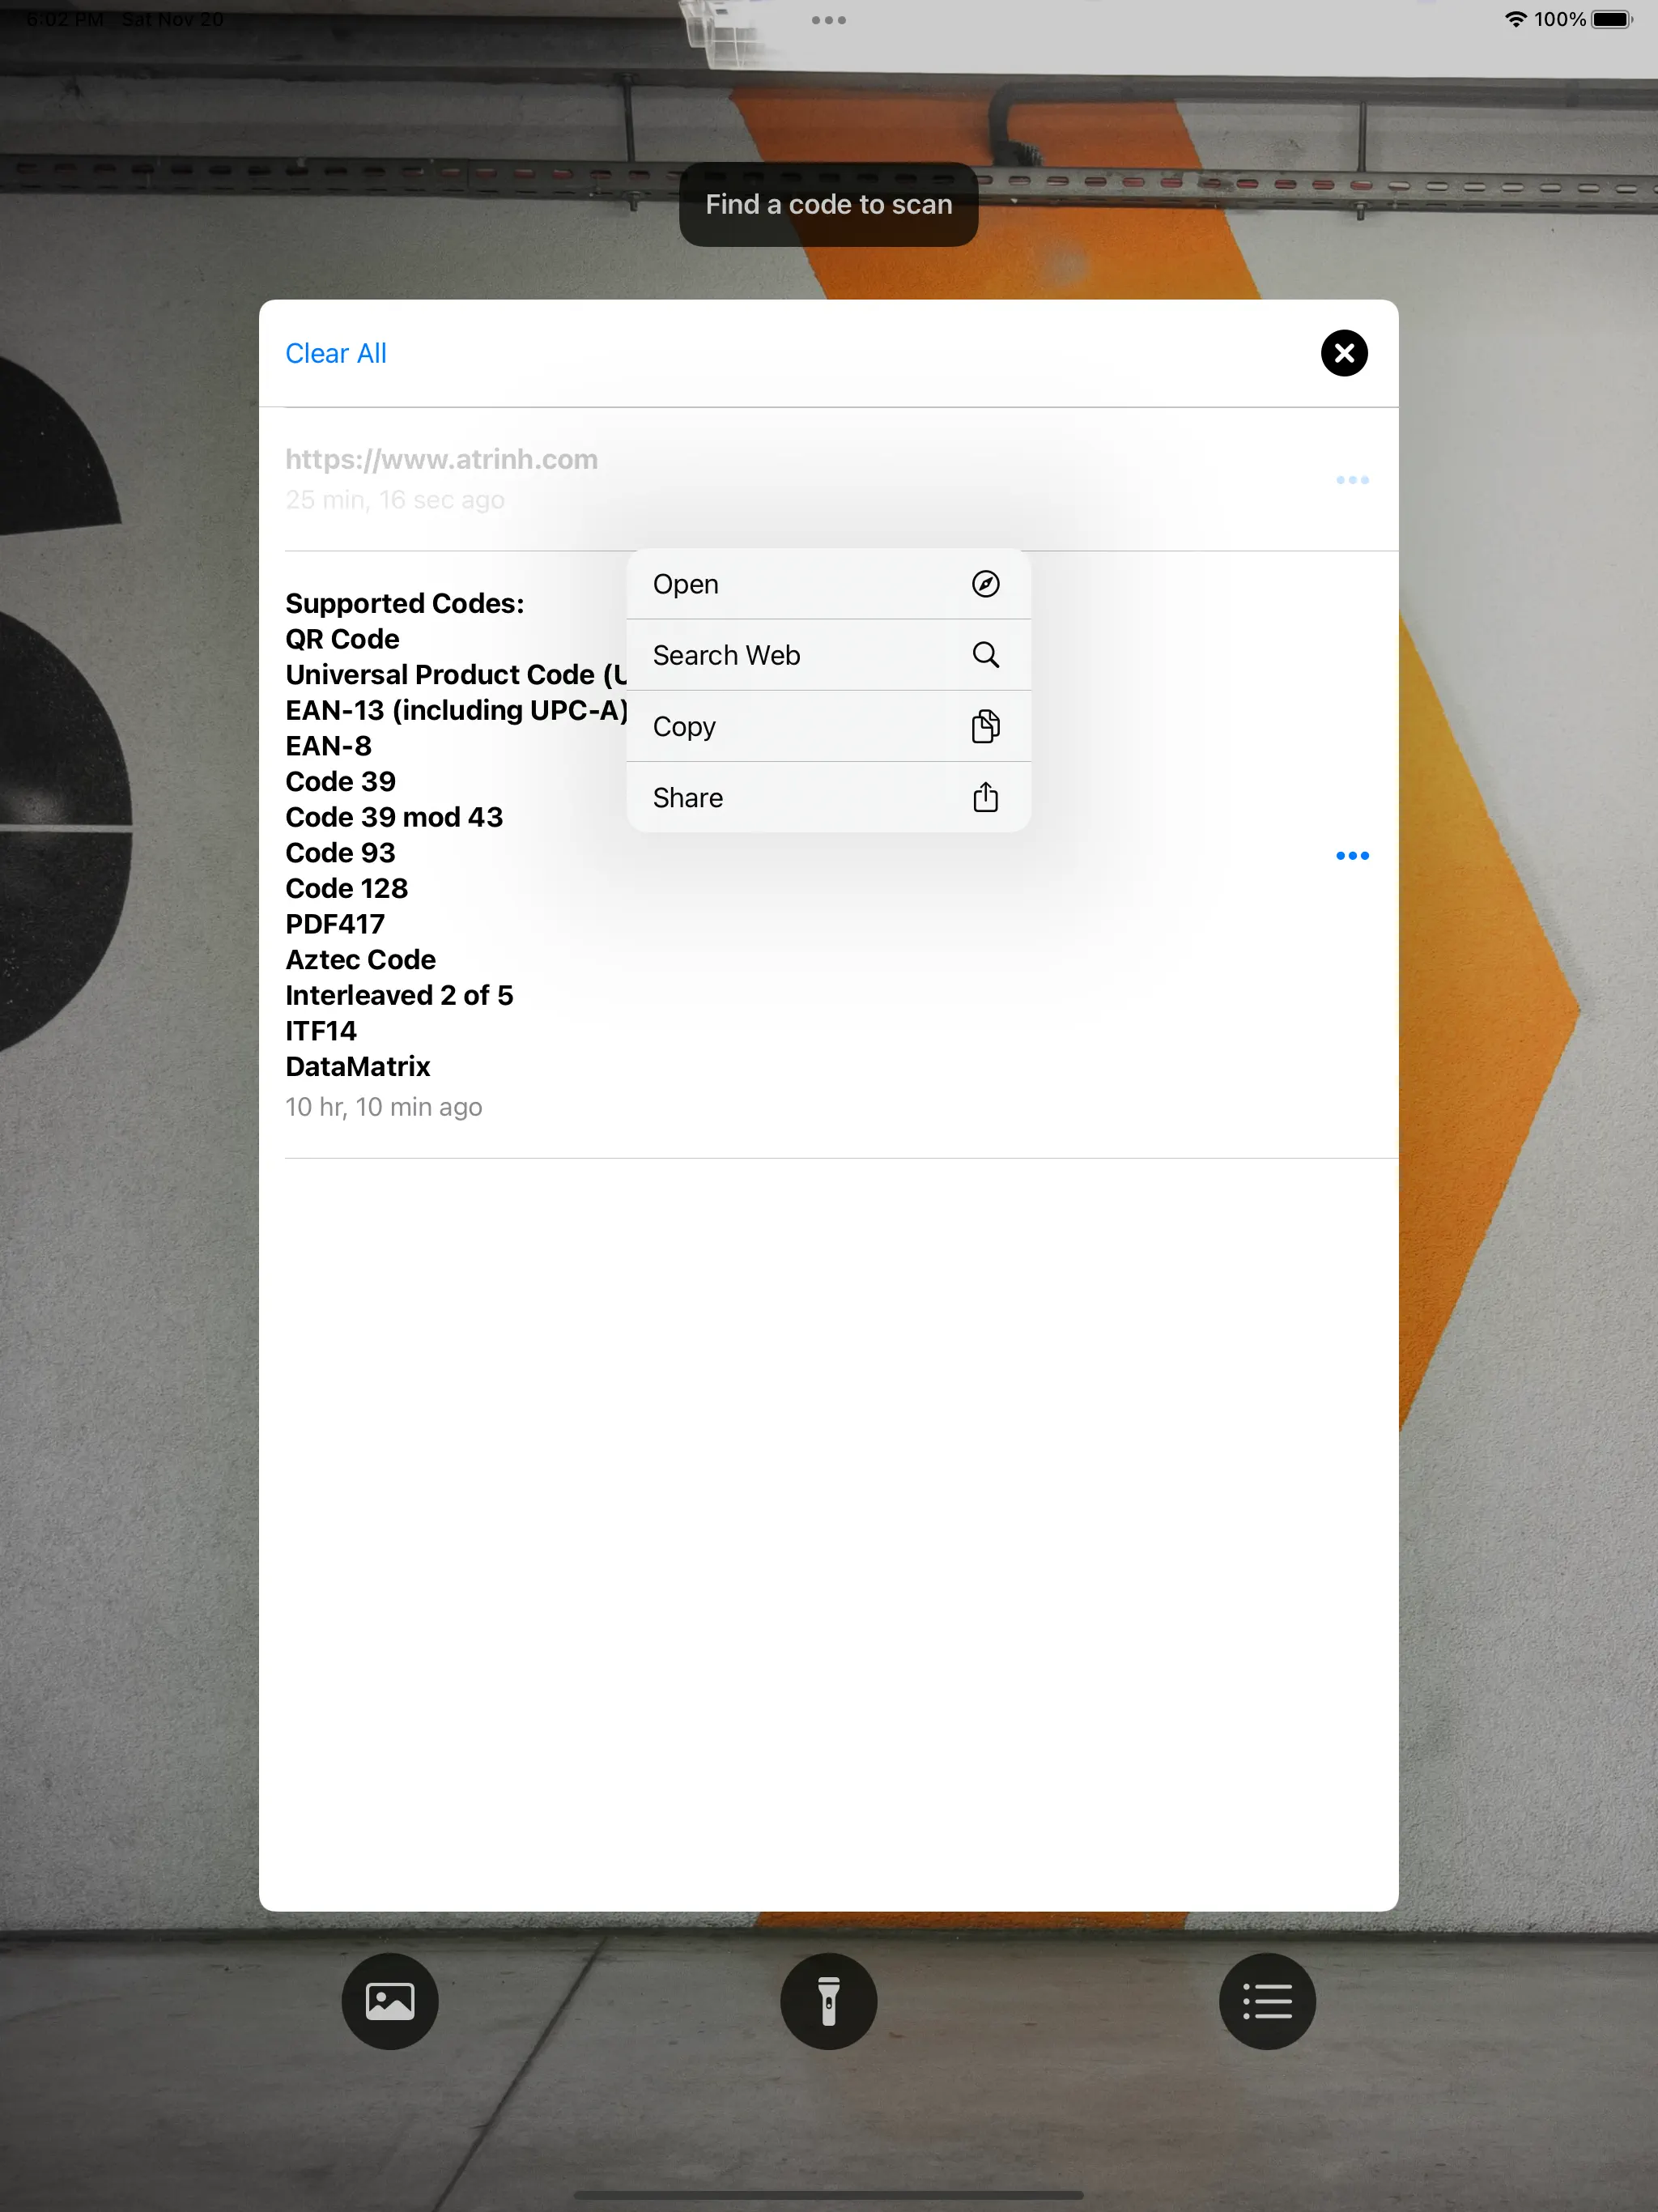This screenshot has height=2212, width=1658.
Task: Click the share arrow icon
Action: tap(985, 797)
